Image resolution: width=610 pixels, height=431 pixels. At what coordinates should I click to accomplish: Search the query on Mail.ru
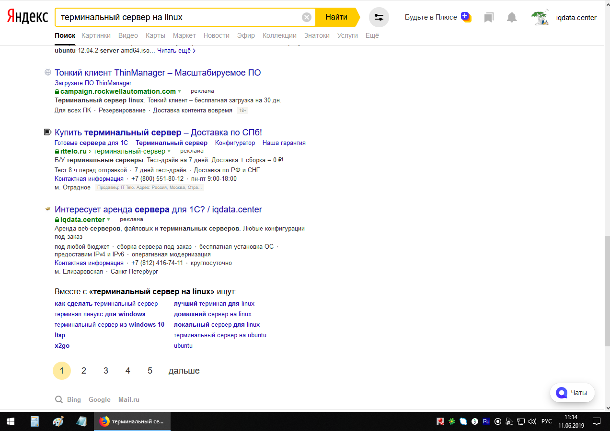pyautogui.click(x=129, y=399)
